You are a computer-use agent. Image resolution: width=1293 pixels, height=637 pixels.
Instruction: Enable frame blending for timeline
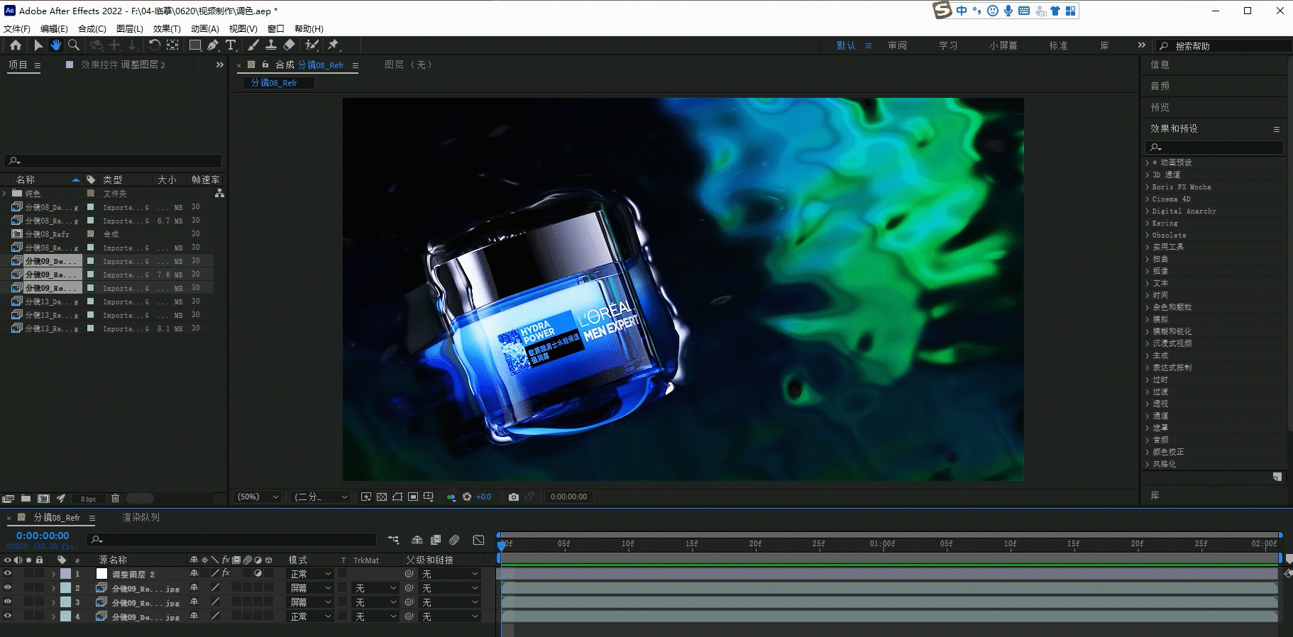pos(436,540)
